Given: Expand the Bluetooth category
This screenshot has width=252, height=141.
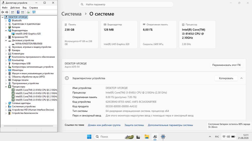Looking at the screenshot, I should pos(6,21).
